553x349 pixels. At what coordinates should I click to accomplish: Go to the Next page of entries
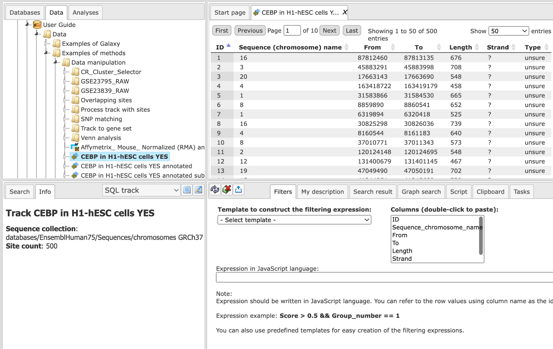point(329,31)
